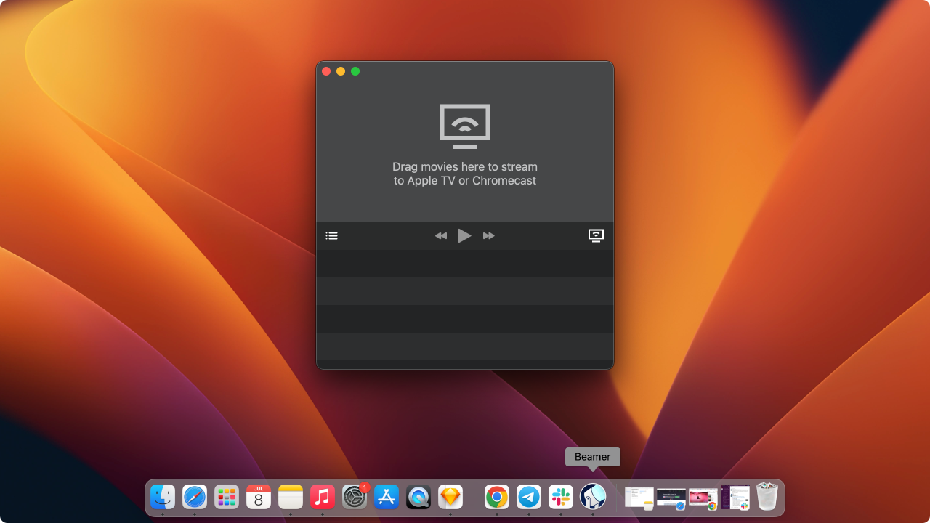Click the Beamer icon in Dock

[x=593, y=497]
